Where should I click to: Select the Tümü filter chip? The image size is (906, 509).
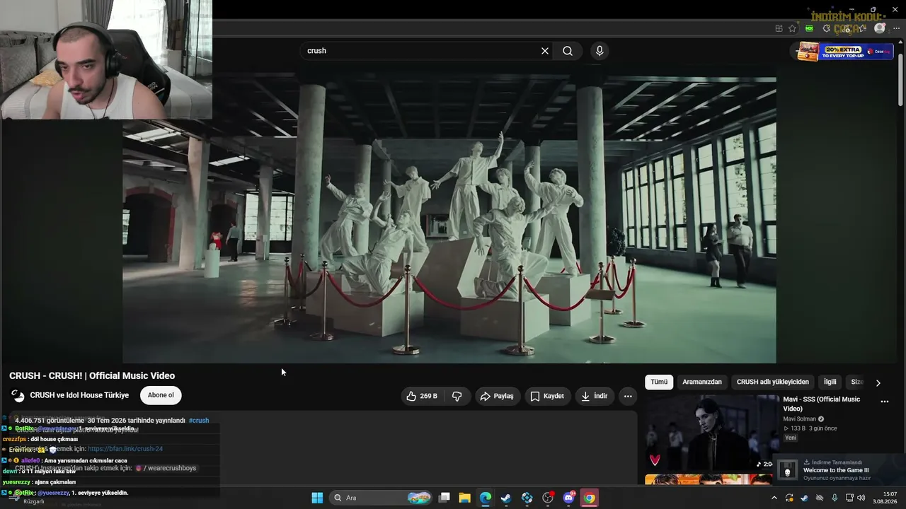pyautogui.click(x=659, y=382)
